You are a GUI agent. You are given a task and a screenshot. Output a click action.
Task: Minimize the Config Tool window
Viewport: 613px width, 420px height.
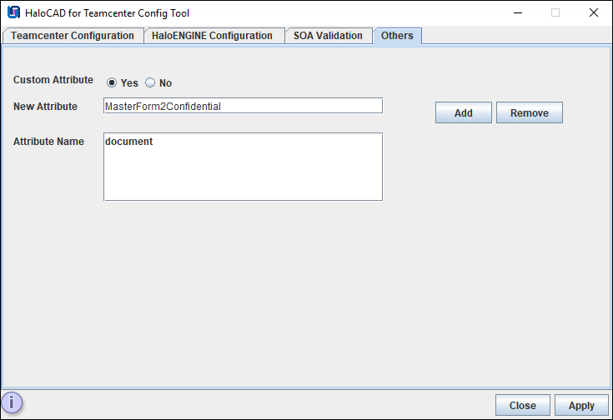coord(517,12)
